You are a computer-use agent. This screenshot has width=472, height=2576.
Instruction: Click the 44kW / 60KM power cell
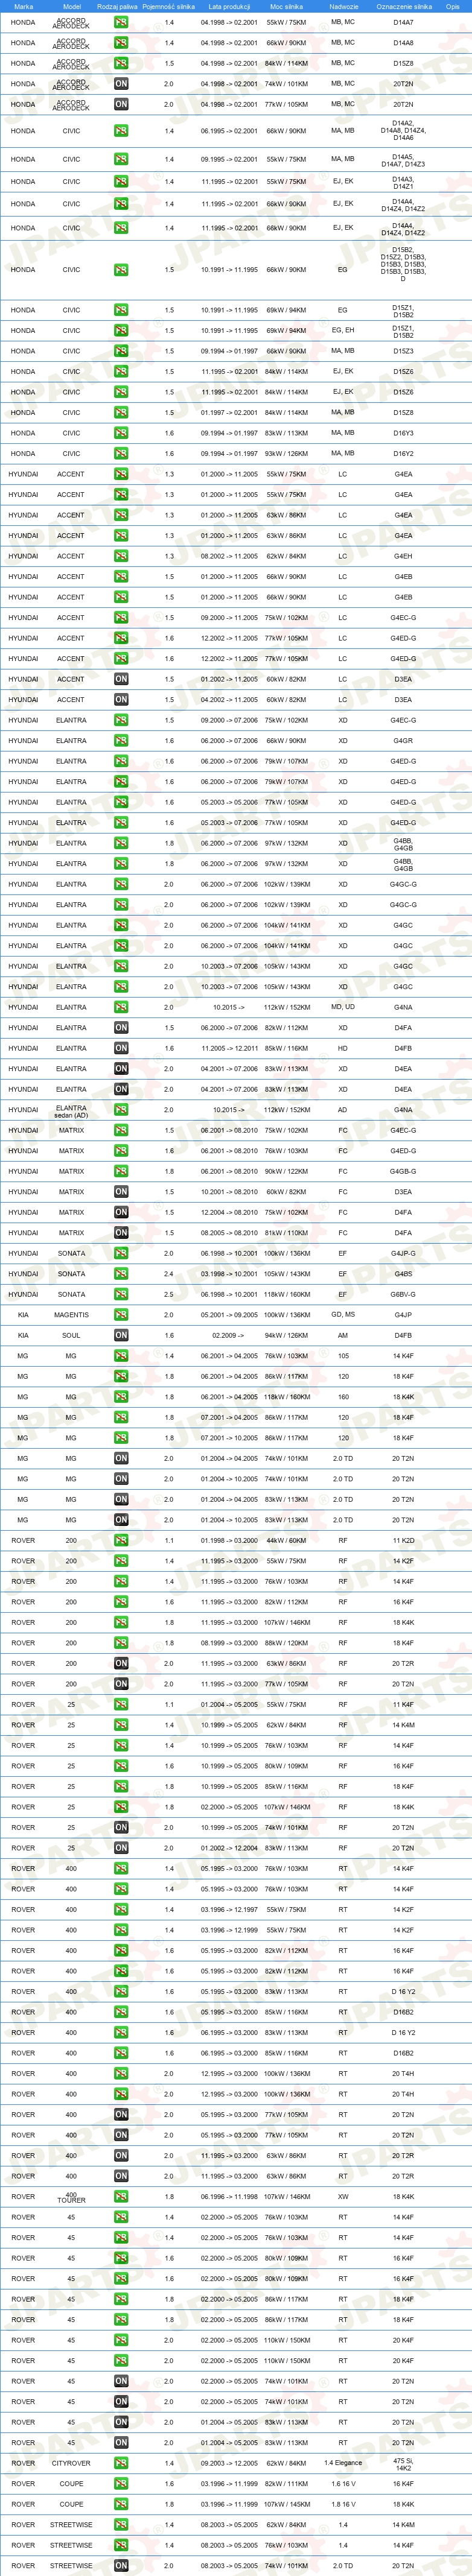point(286,1540)
